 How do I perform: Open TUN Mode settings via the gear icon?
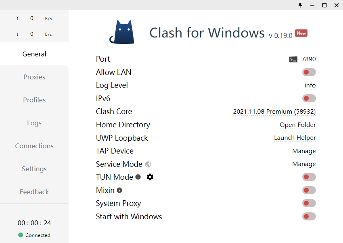[150, 177]
